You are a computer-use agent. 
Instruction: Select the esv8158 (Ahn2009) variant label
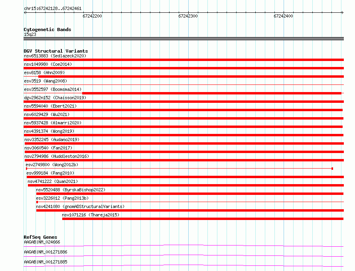coord(44,73)
